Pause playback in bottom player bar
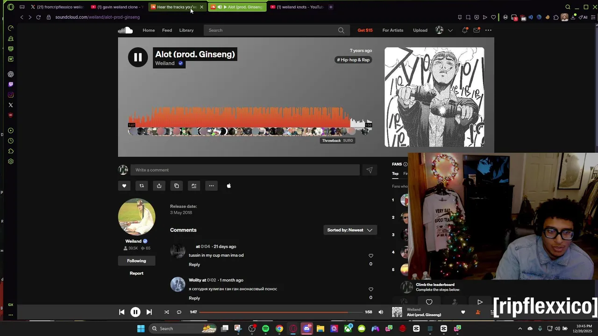598x336 pixels. (x=135, y=312)
